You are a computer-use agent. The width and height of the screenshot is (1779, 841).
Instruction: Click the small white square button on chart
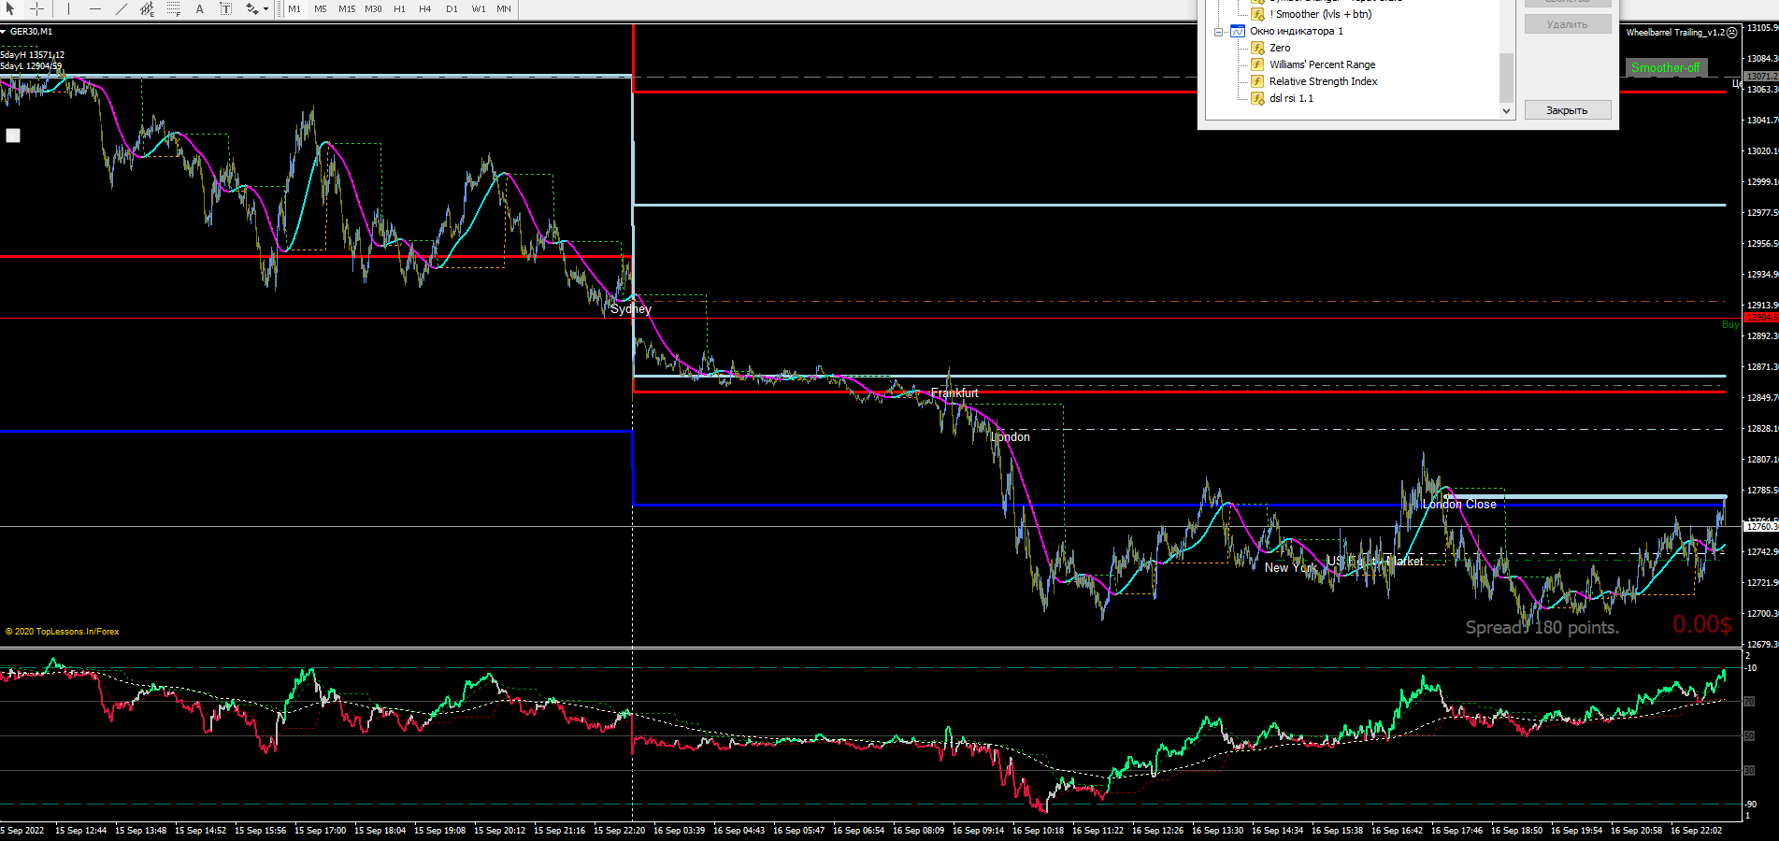[x=13, y=135]
